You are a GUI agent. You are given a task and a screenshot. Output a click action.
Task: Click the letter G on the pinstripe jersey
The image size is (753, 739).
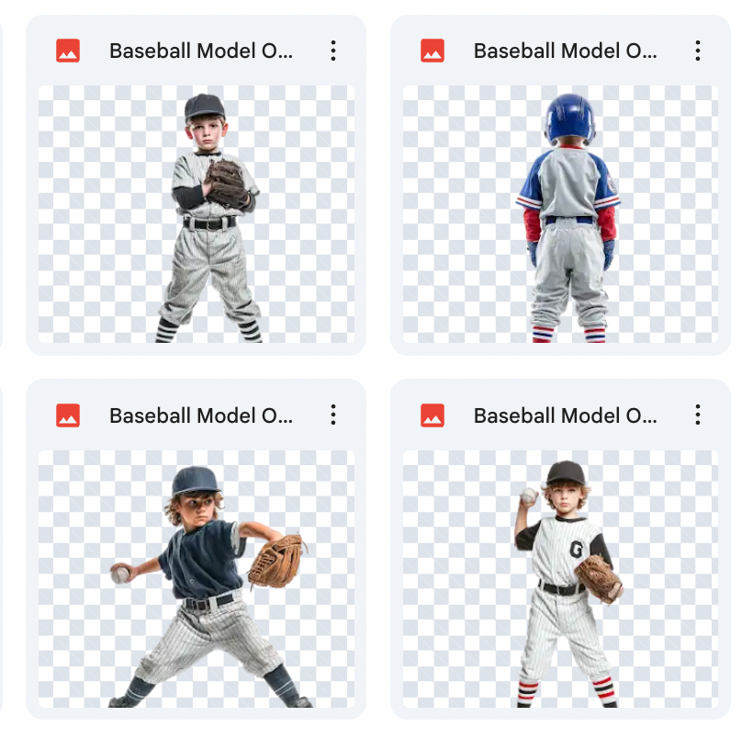[576, 549]
